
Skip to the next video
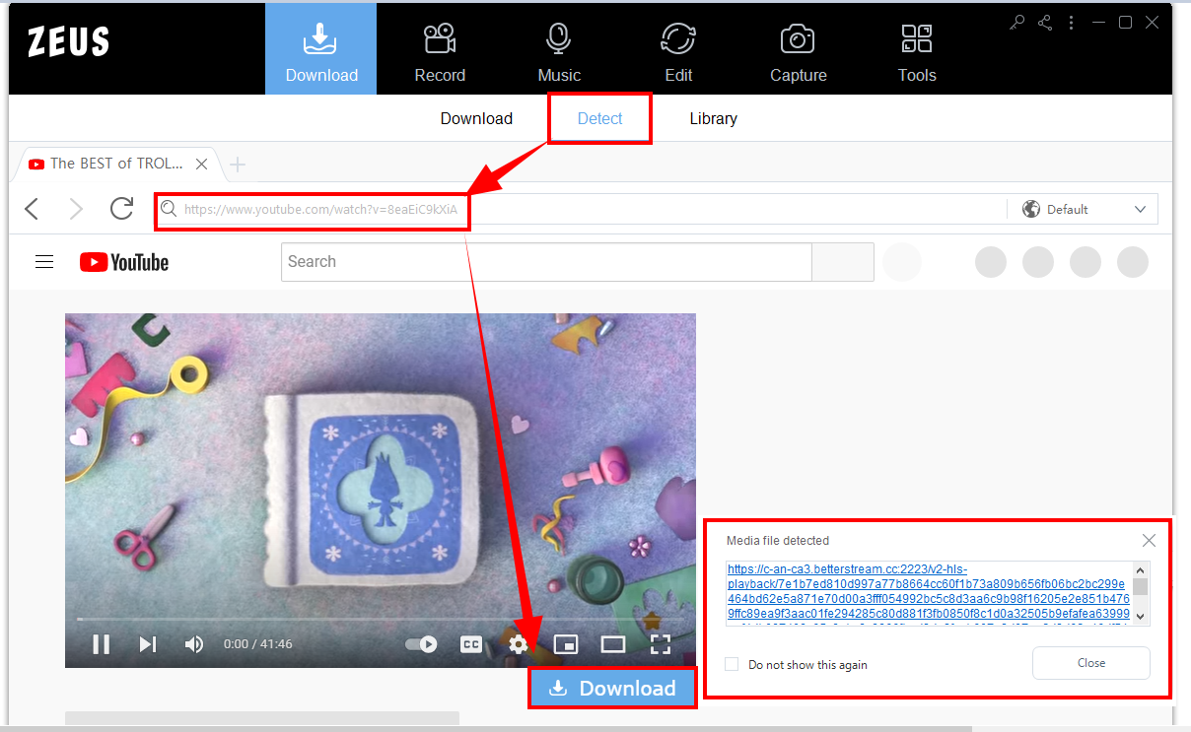point(148,644)
